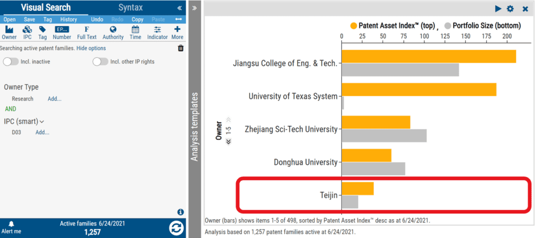
Task: Click Copy in the menu bar
Action: [138, 19]
